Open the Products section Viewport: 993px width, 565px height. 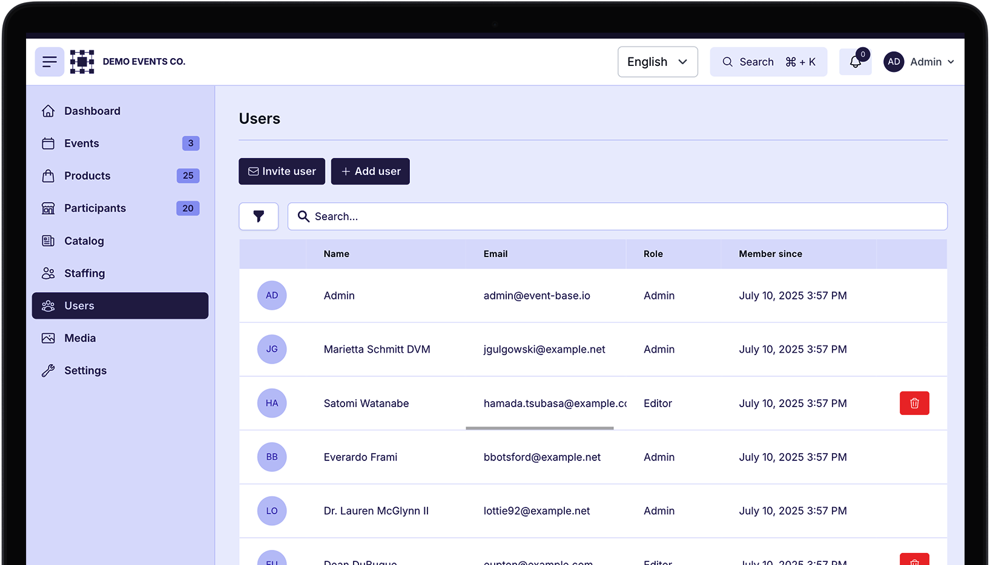[120, 176]
